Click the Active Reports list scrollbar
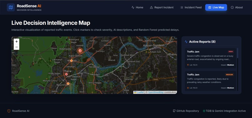 [238, 53]
